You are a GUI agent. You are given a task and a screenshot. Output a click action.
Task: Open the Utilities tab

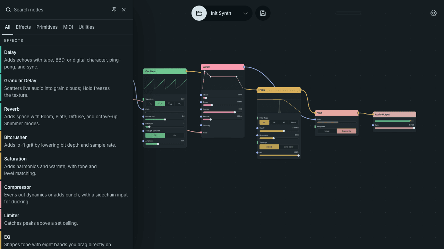86,27
